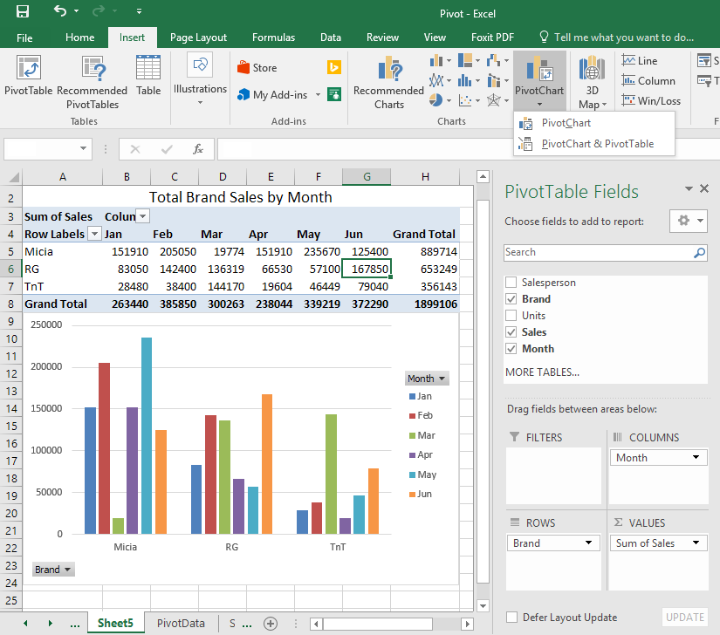Image resolution: width=720 pixels, height=635 pixels.
Task: Open Recommended Charts
Action: coord(388,82)
